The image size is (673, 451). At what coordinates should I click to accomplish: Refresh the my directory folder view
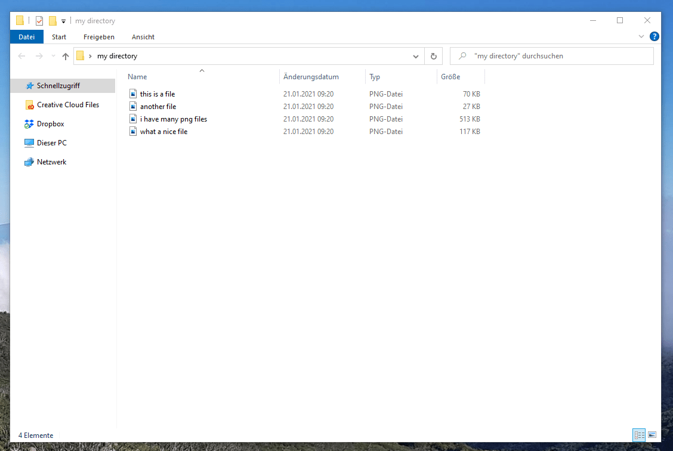click(434, 56)
